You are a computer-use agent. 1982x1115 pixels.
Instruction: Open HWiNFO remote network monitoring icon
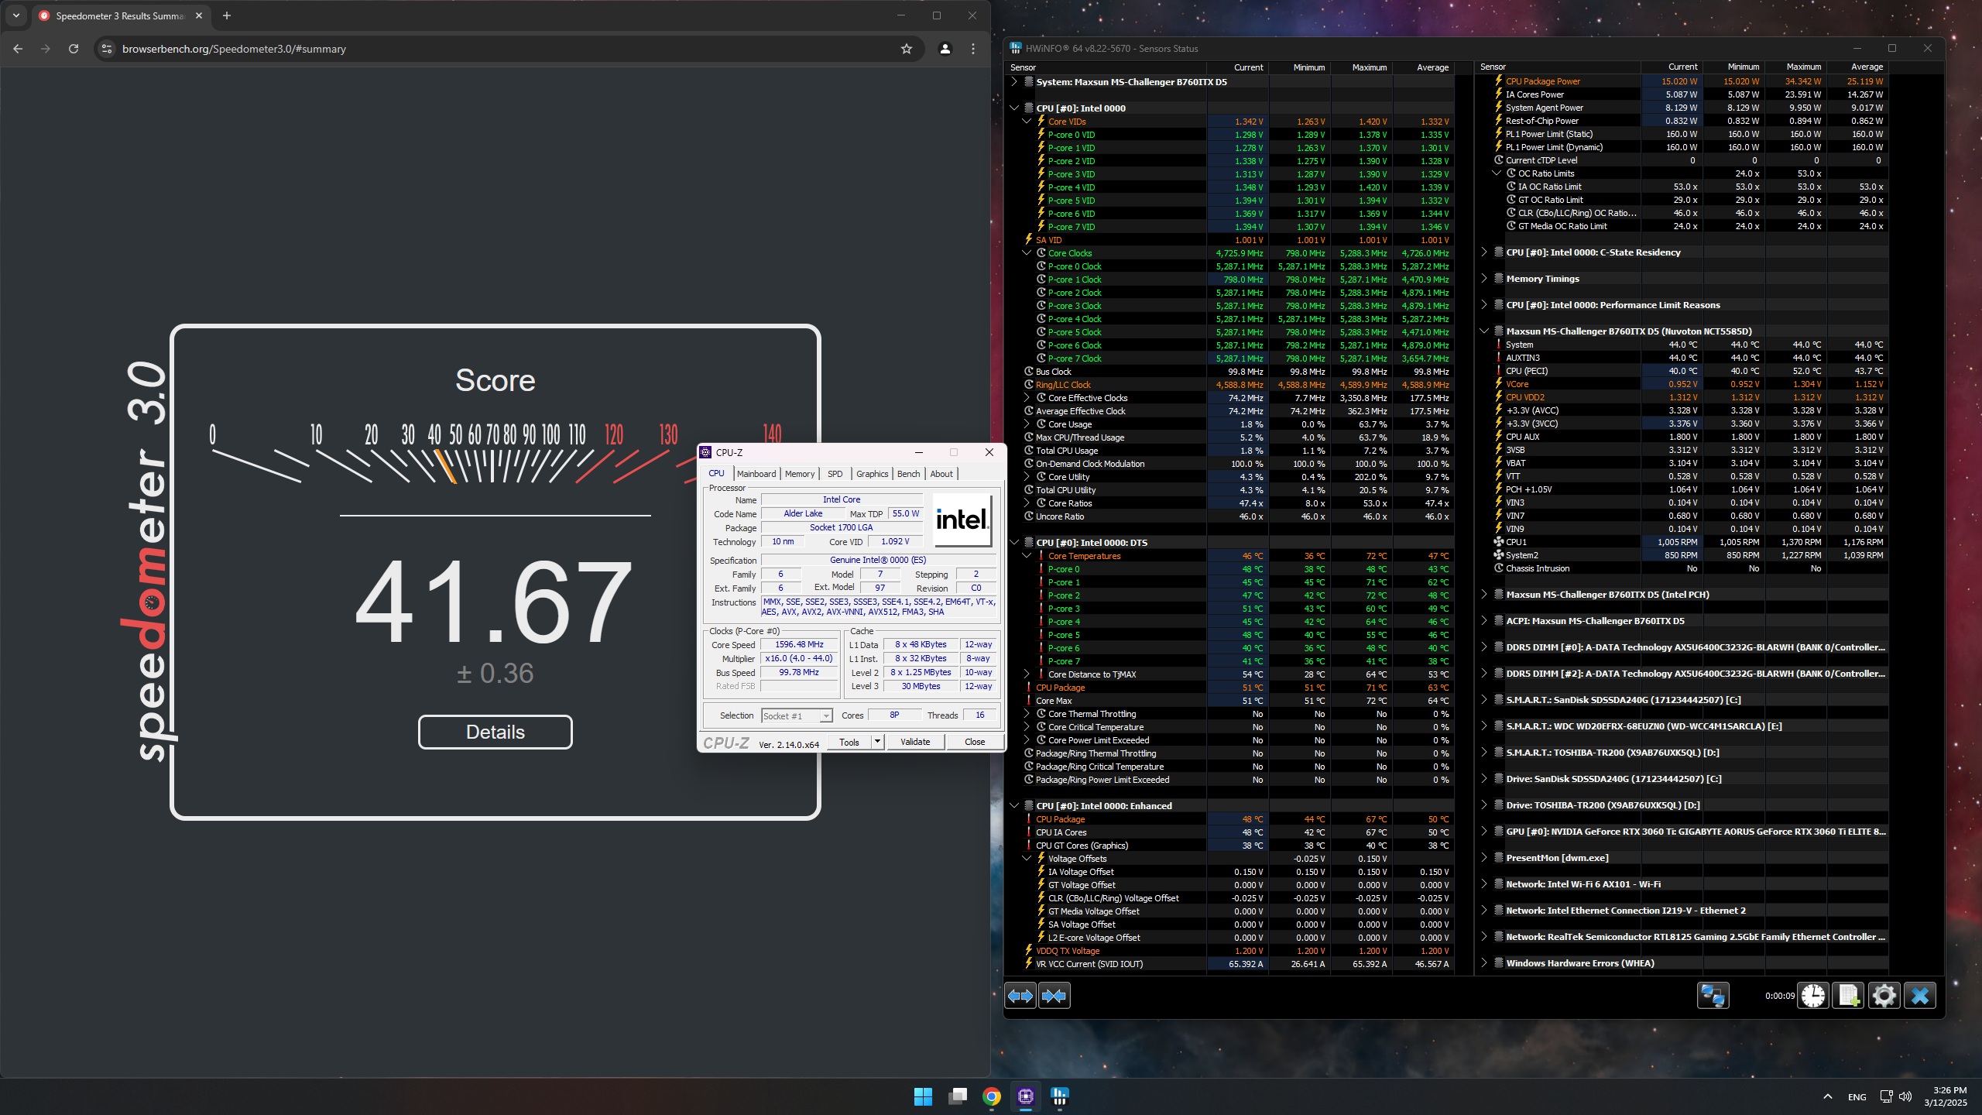tap(1712, 996)
